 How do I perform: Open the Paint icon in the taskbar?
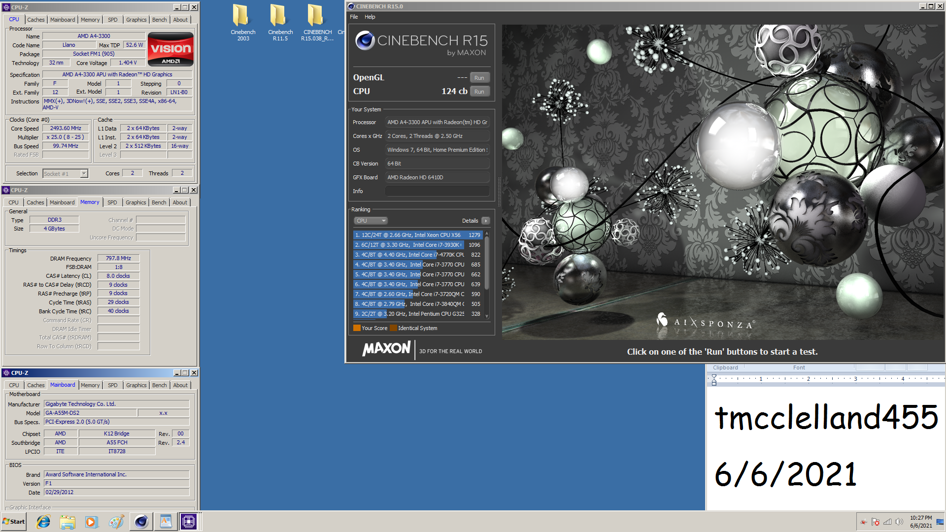click(116, 522)
